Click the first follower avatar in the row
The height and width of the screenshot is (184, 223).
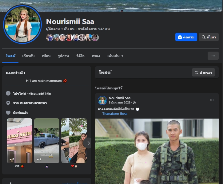pyautogui.click(x=50, y=37)
